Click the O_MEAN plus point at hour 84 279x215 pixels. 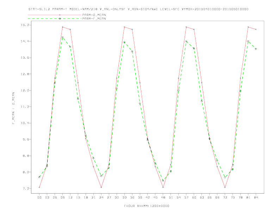tap(256, 29)
